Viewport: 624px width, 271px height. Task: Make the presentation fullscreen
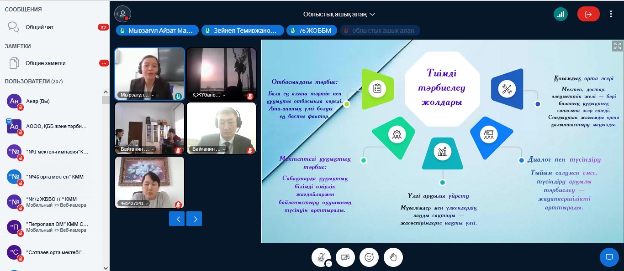click(x=617, y=46)
